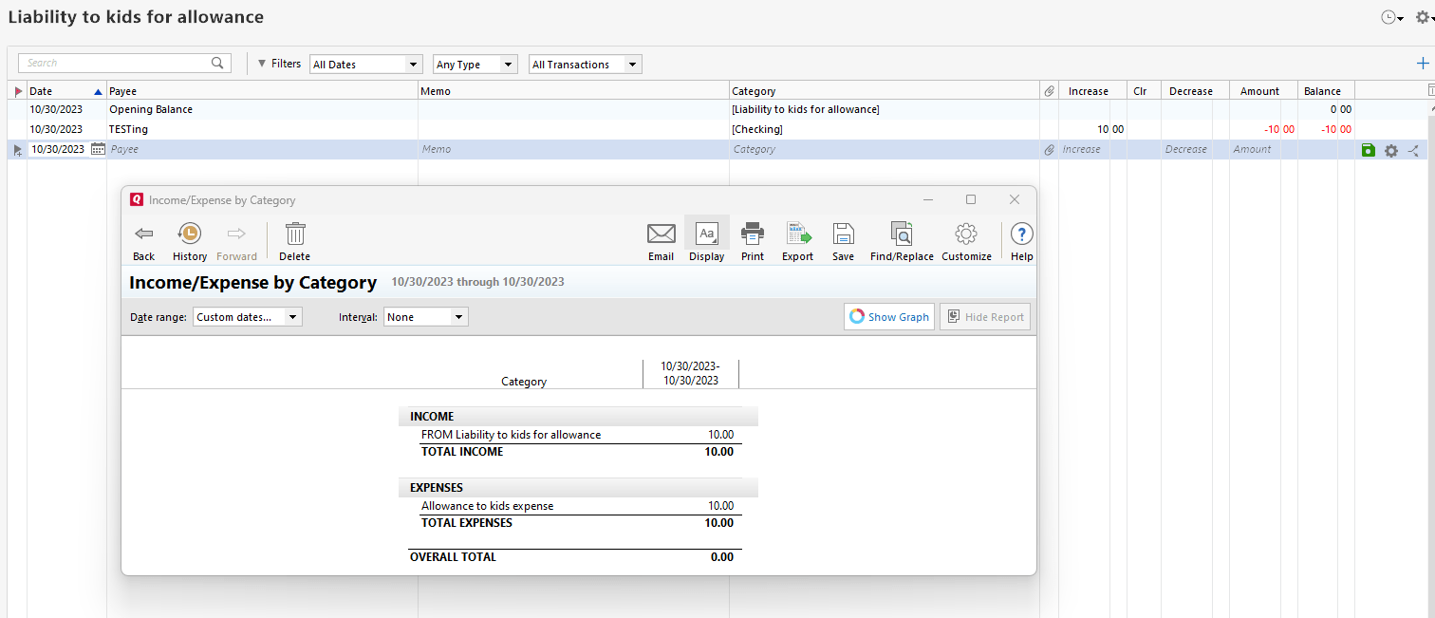Open the Date range Custom dates dropdown
Viewport: 1435px width, 618px height.
pos(247,316)
